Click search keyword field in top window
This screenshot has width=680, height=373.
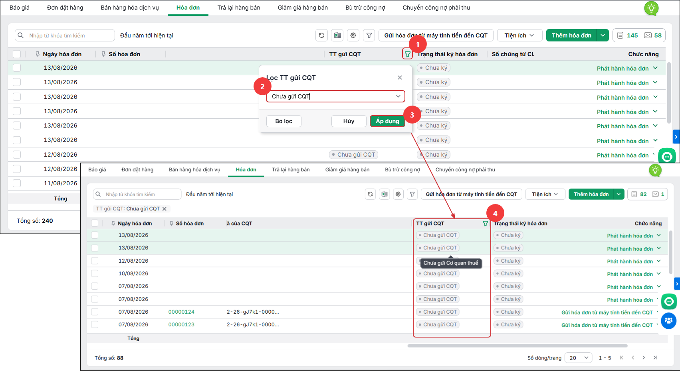[x=65, y=35]
